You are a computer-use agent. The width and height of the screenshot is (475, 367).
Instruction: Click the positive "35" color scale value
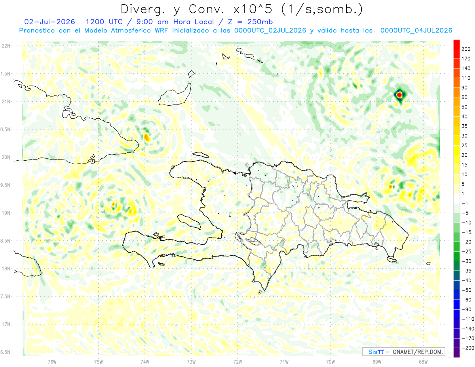(x=465, y=126)
